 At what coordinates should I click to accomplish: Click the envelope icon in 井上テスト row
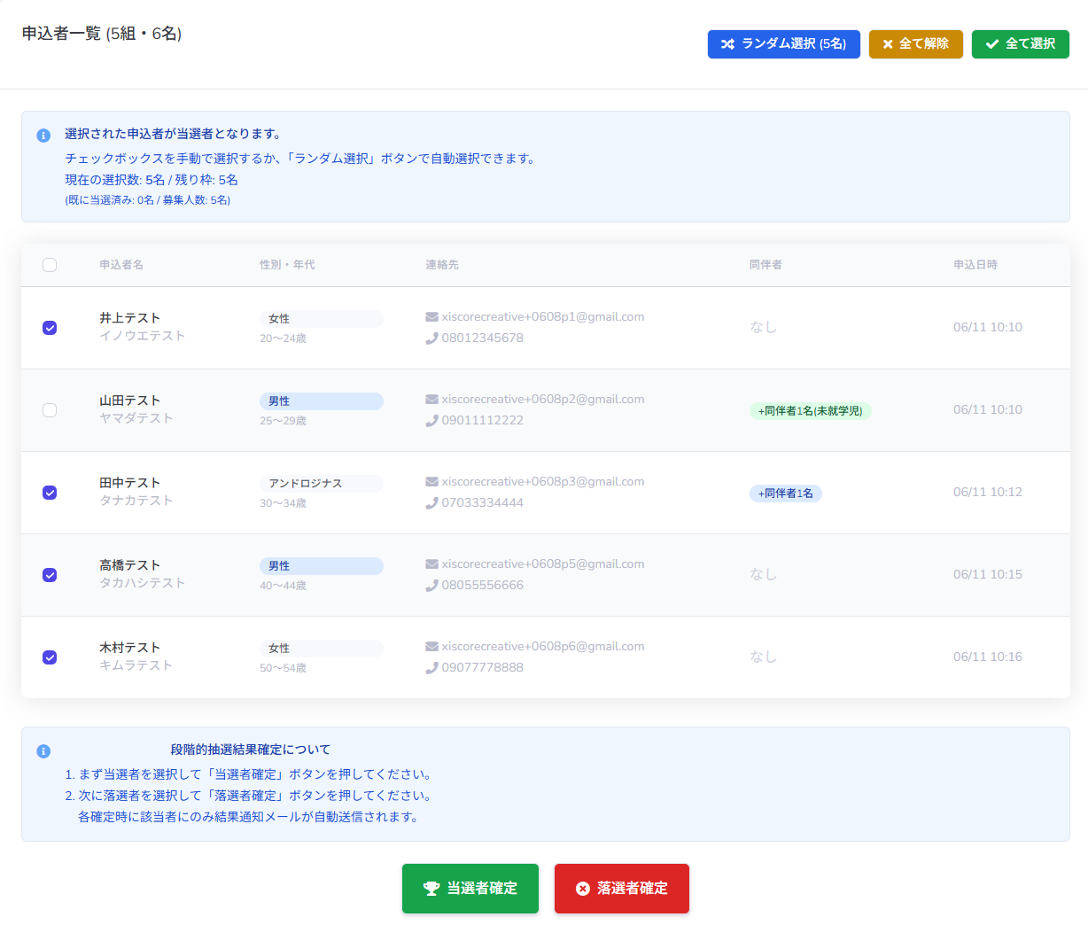(431, 317)
